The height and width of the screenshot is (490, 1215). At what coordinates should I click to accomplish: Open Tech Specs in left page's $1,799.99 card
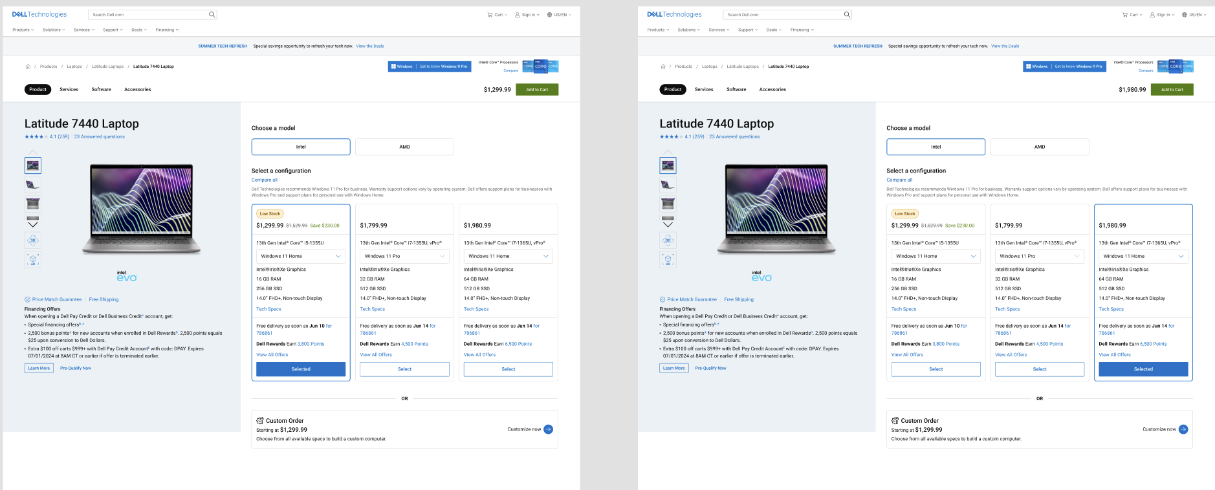click(373, 309)
